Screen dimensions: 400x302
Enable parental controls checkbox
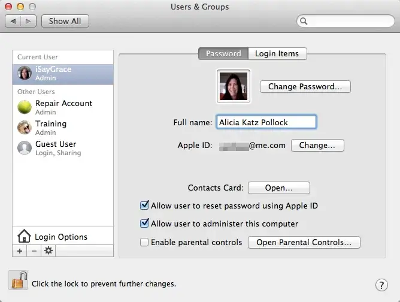(x=144, y=242)
